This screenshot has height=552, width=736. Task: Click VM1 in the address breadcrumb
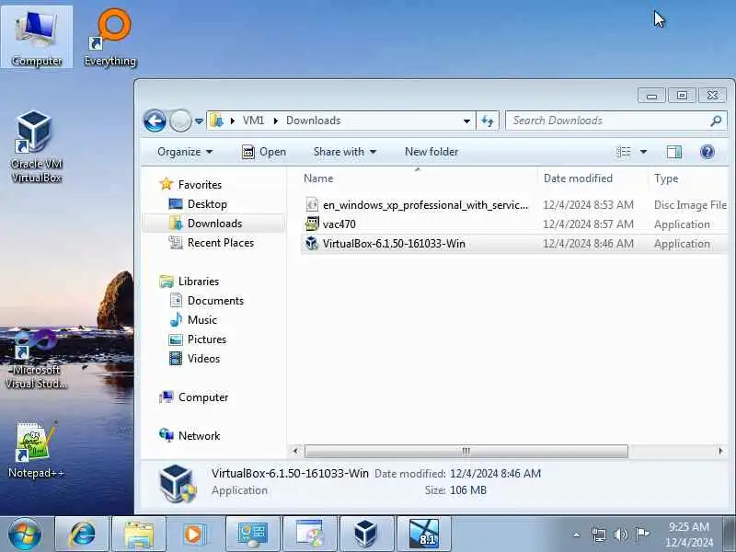[x=253, y=121]
